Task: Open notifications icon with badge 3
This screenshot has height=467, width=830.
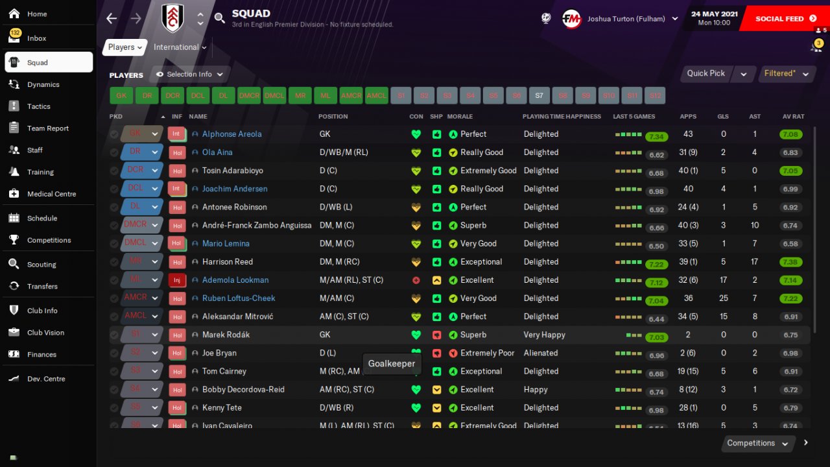Action: tap(816, 45)
